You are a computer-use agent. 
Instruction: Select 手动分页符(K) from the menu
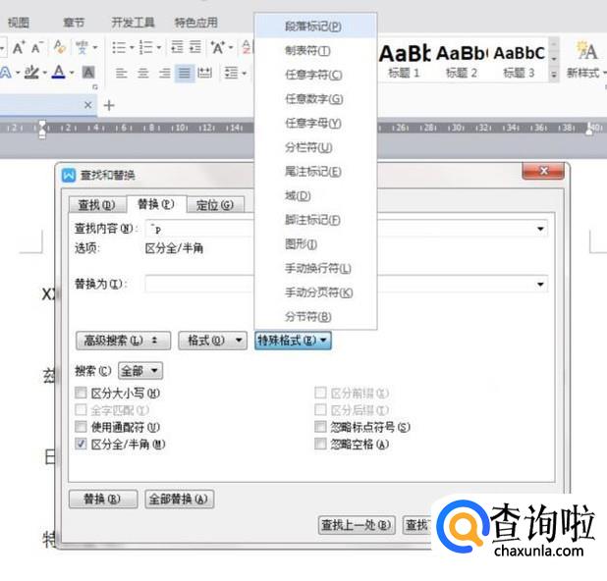point(315,292)
